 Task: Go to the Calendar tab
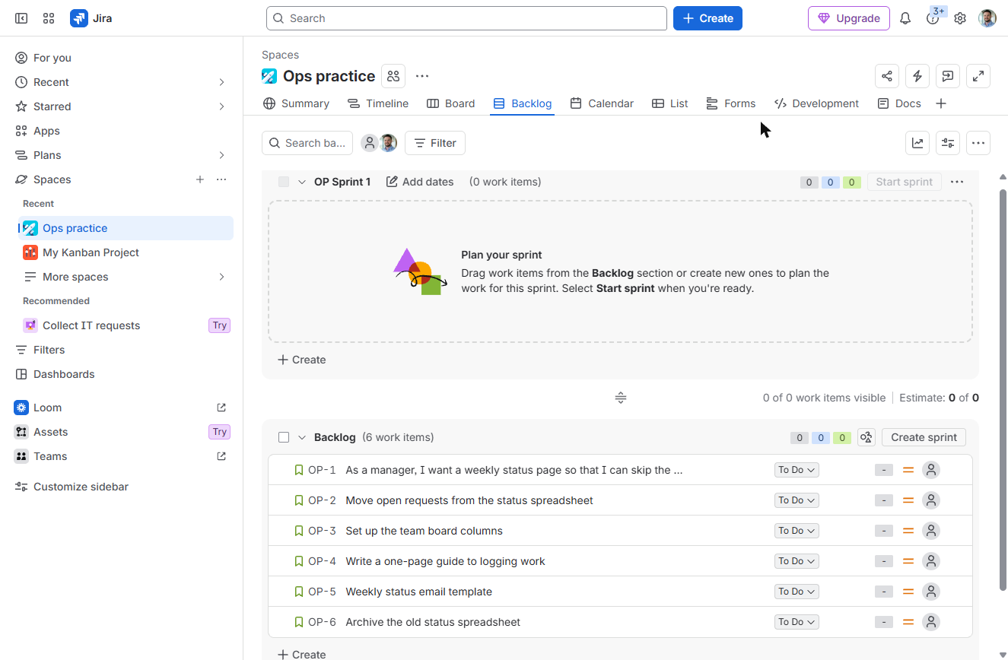[602, 103]
